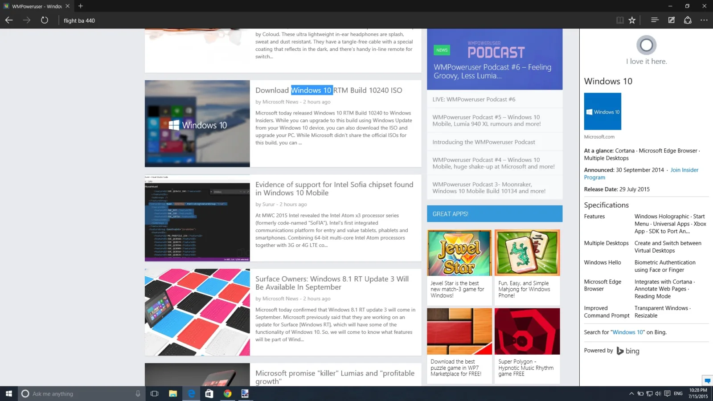713x401 pixels.
Task: Click the Ask me anything search box
Action: (82, 393)
